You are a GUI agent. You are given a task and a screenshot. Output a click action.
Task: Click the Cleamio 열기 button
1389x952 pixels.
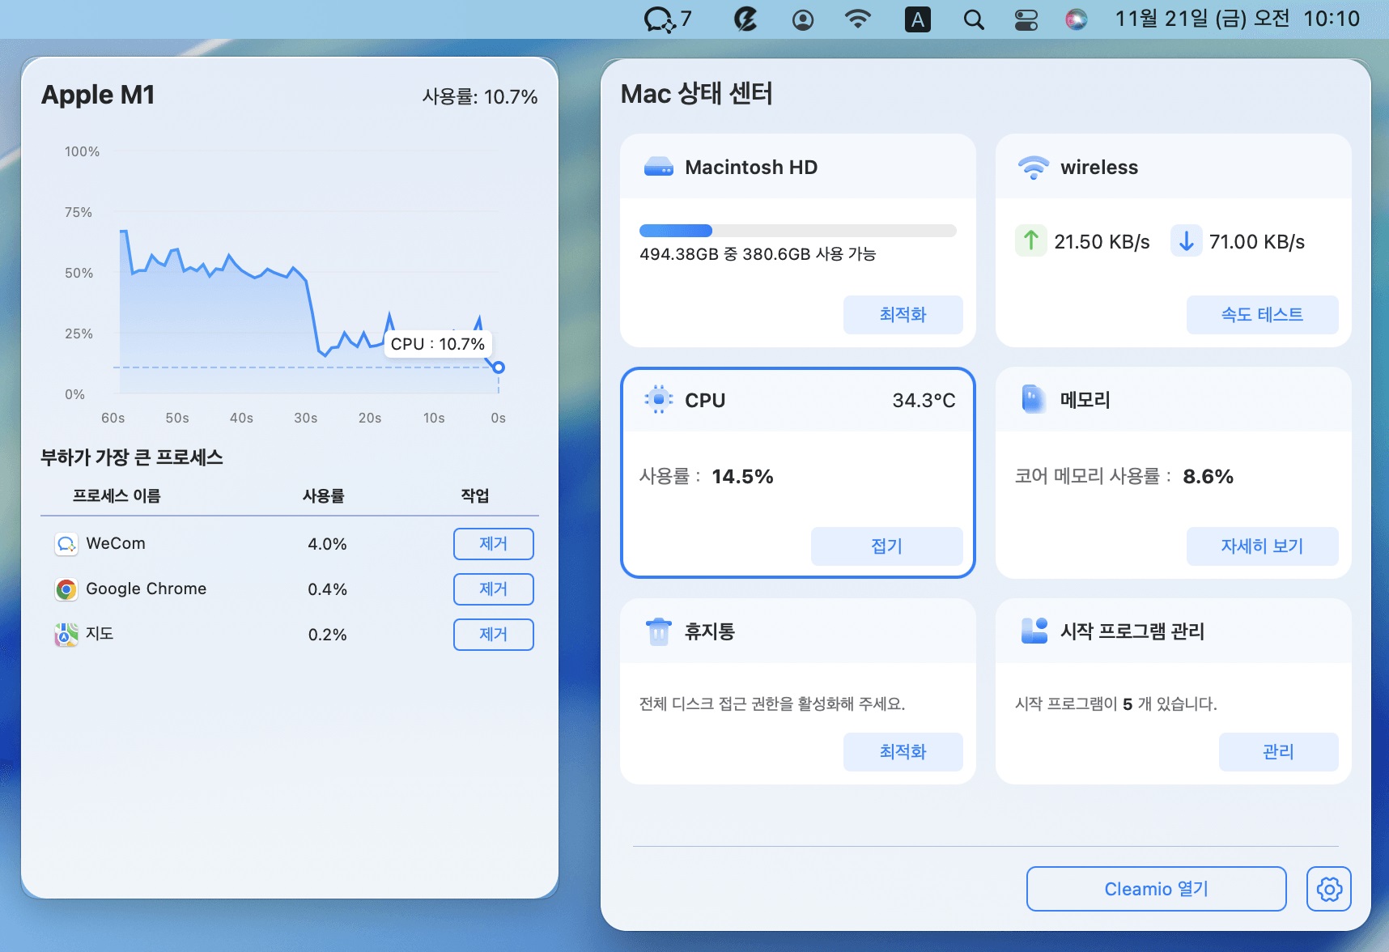[1156, 888]
